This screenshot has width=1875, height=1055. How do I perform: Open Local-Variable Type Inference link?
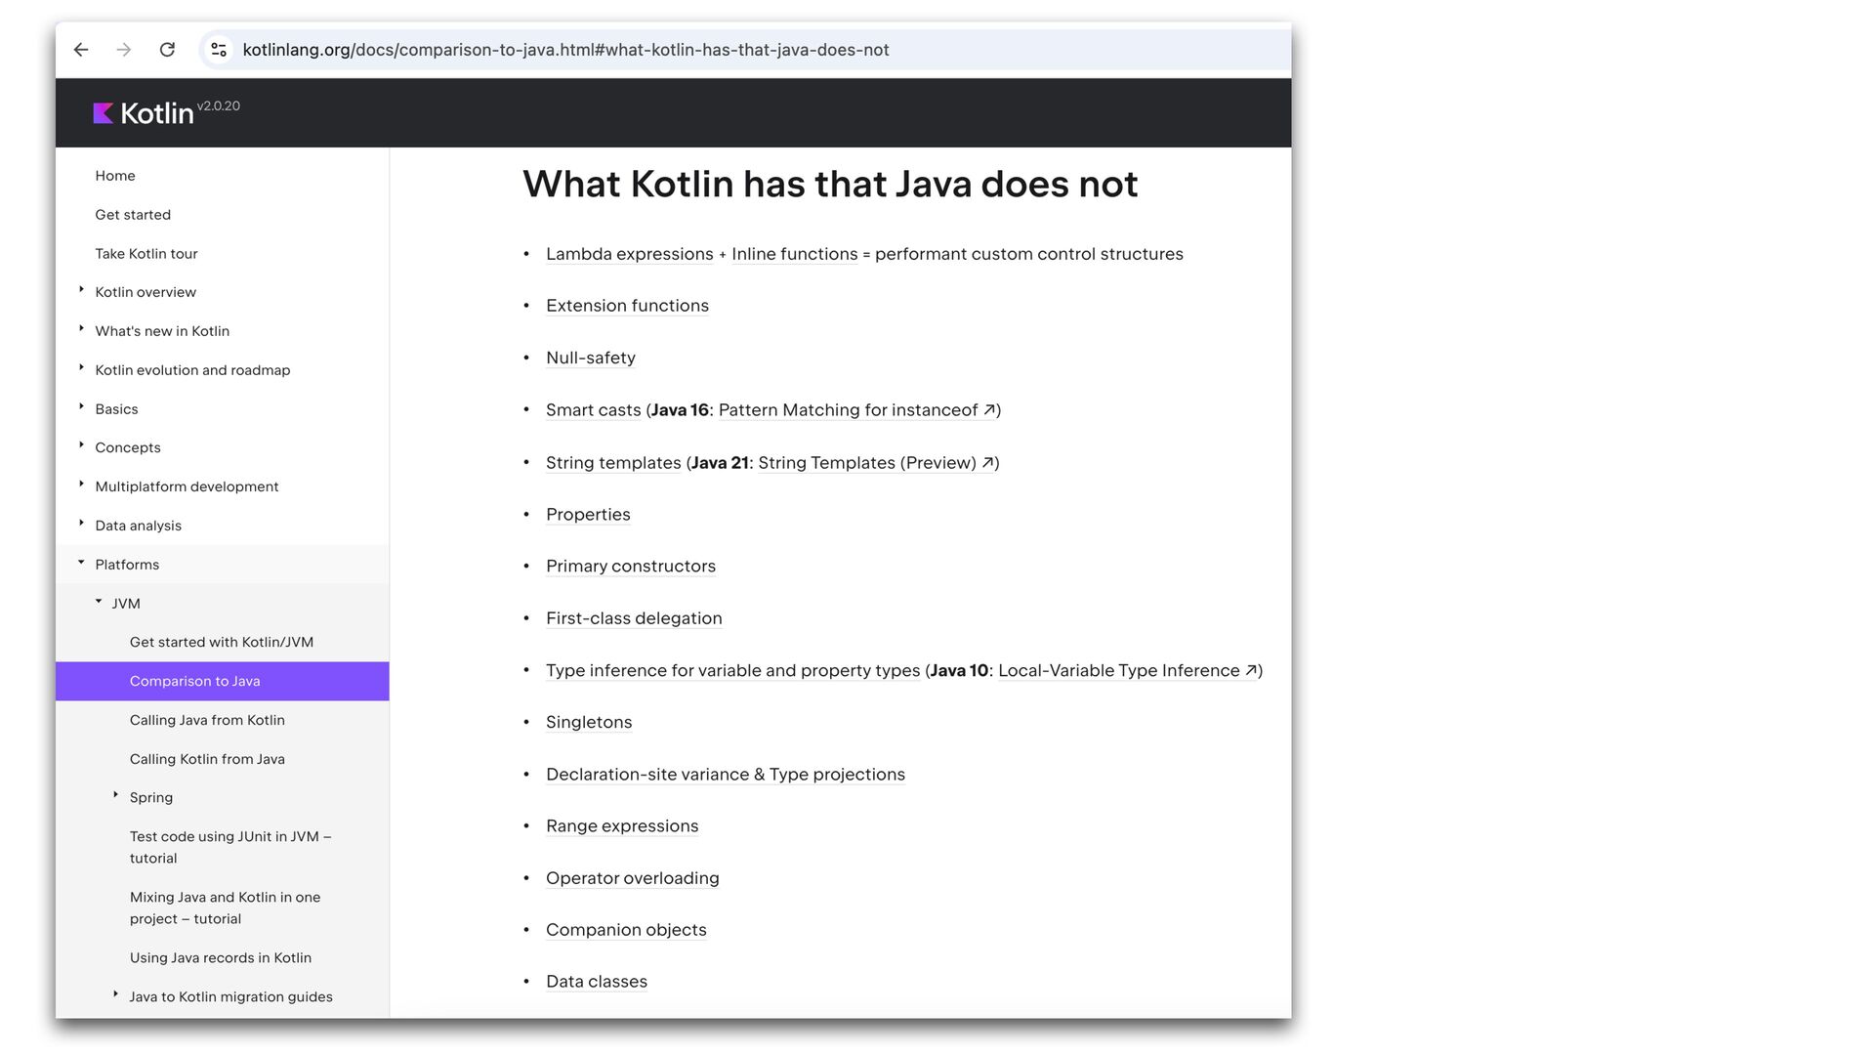coord(1119,671)
